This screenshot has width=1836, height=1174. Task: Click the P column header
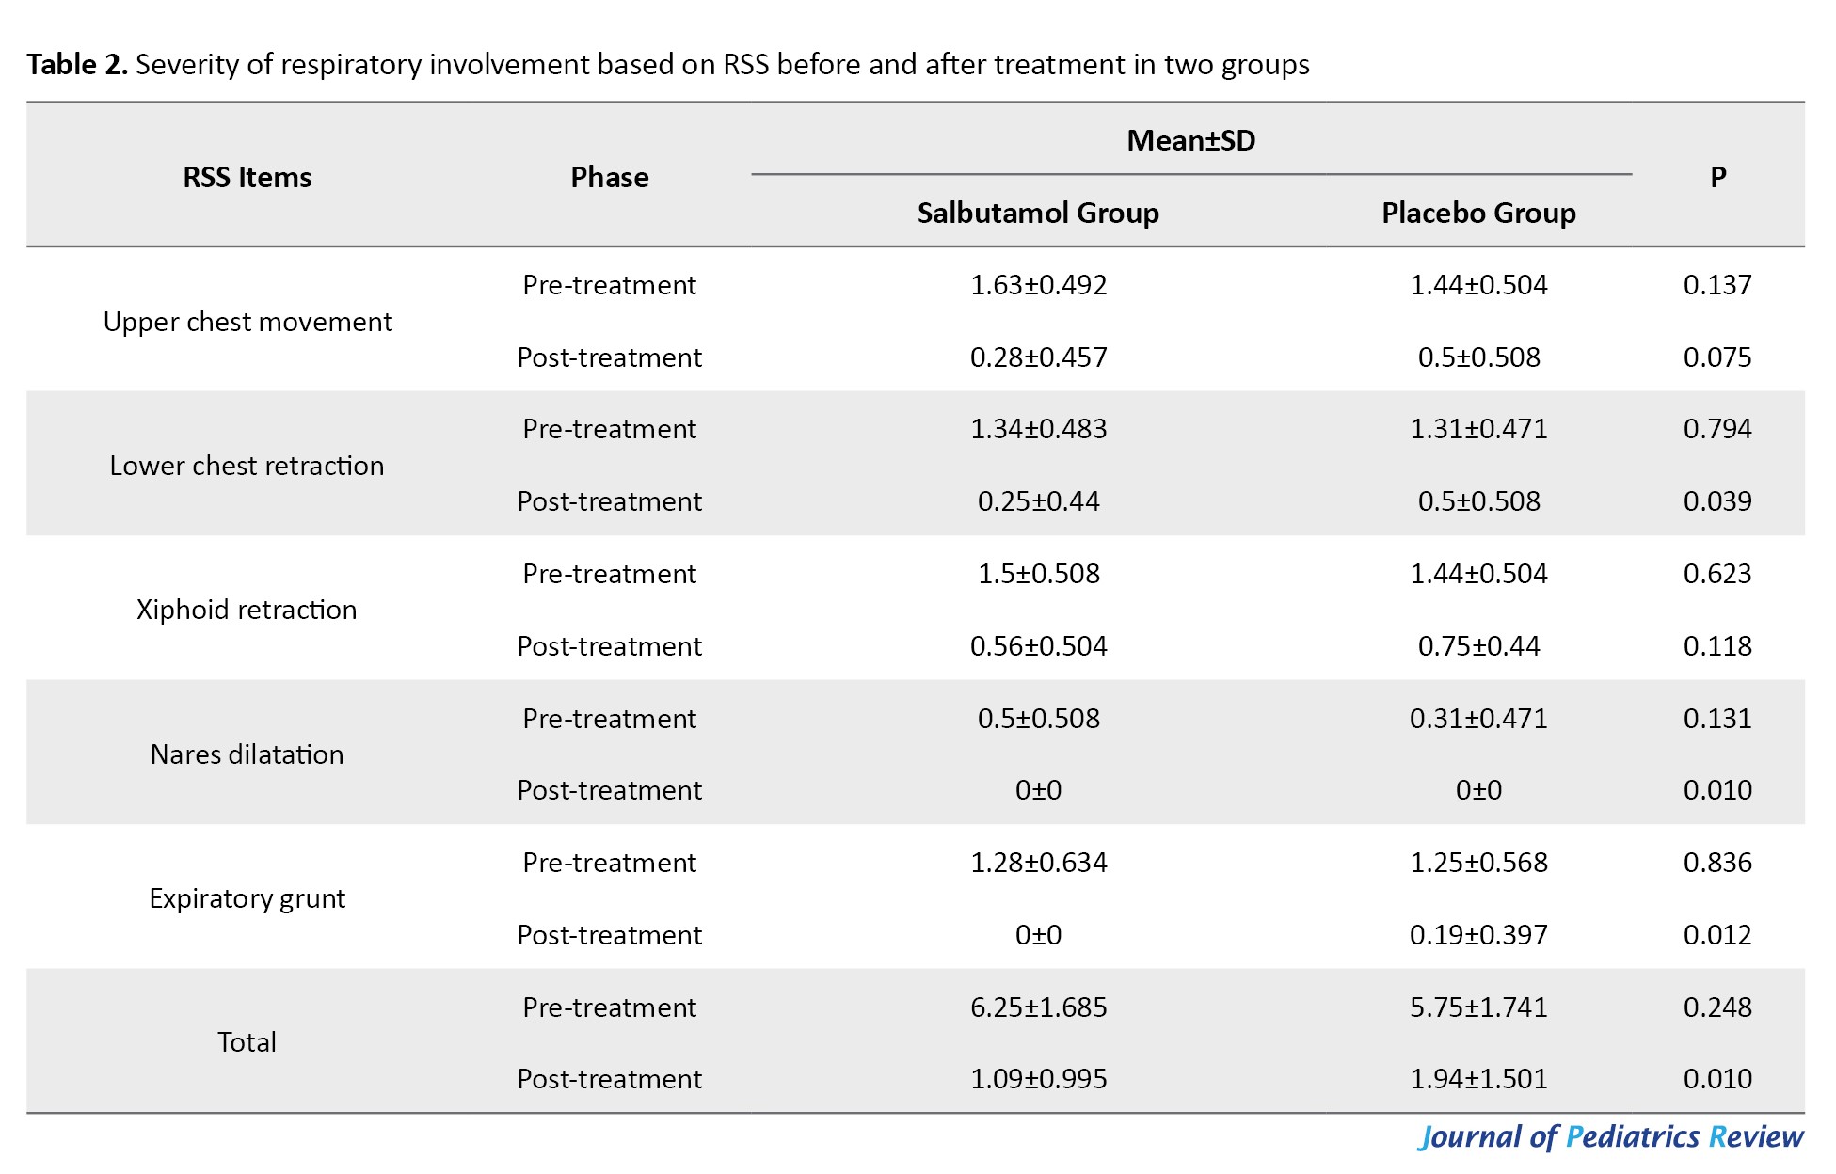1717,177
